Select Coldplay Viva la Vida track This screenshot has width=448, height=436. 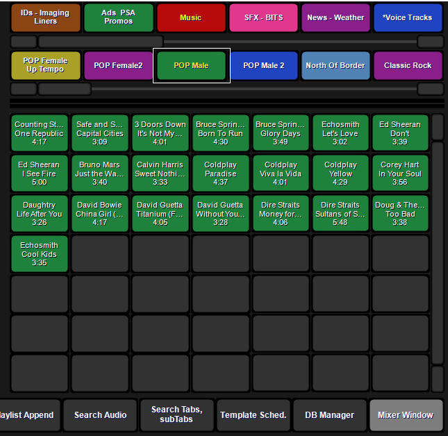(281, 174)
